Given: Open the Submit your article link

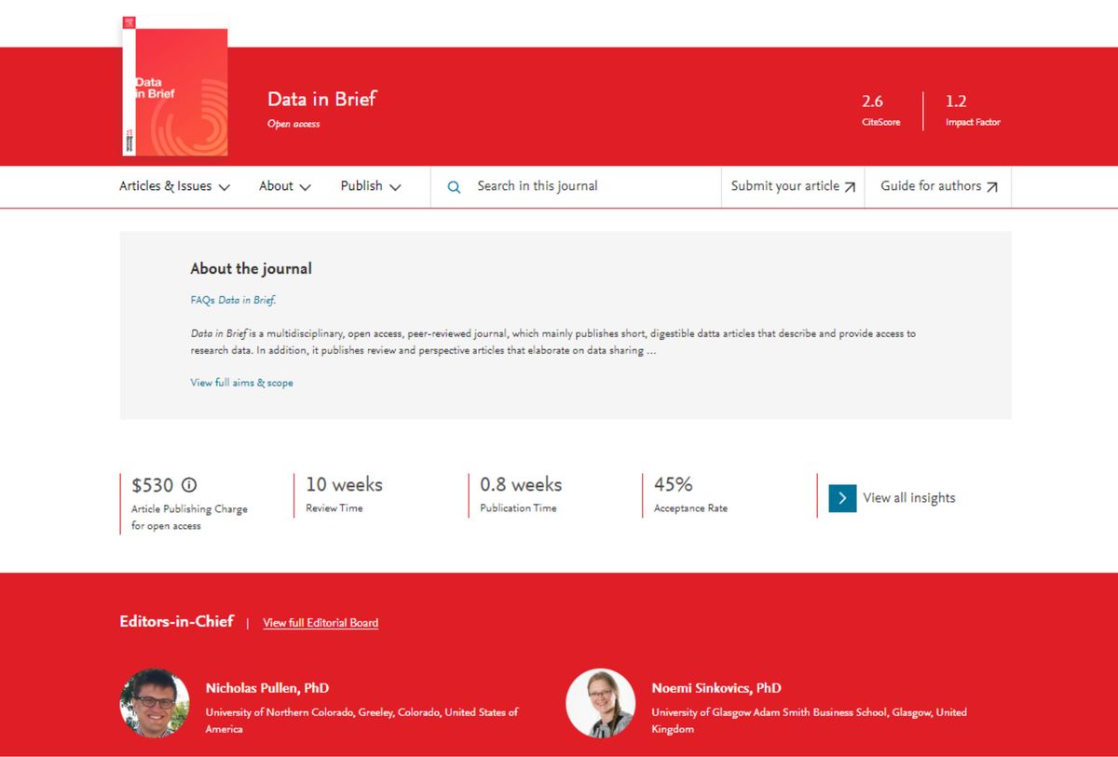Looking at the screenshot, I should (793, 186).
